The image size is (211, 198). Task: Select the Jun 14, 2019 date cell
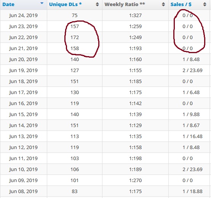point(23,125)
